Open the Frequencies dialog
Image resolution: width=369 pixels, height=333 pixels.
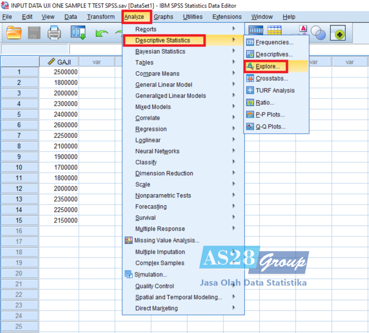point(274,42)
